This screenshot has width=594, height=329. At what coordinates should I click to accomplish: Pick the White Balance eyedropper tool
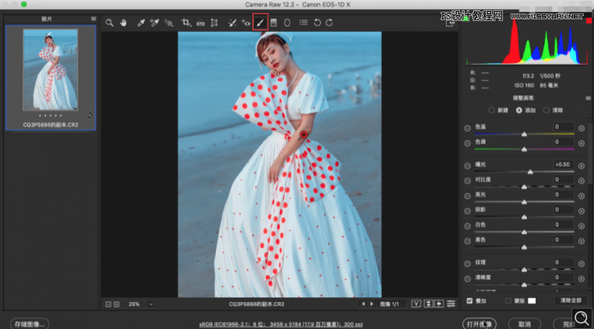pyautogui.click(x=141, y=23)
